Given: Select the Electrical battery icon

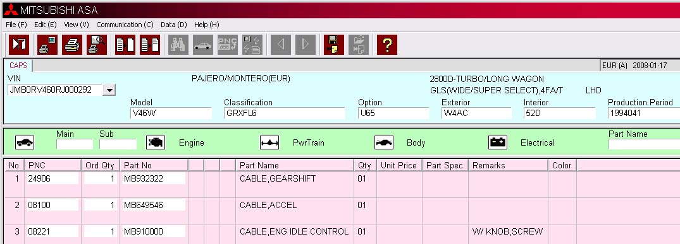Looking at the screenshot, I should click(x=498, y=142).
